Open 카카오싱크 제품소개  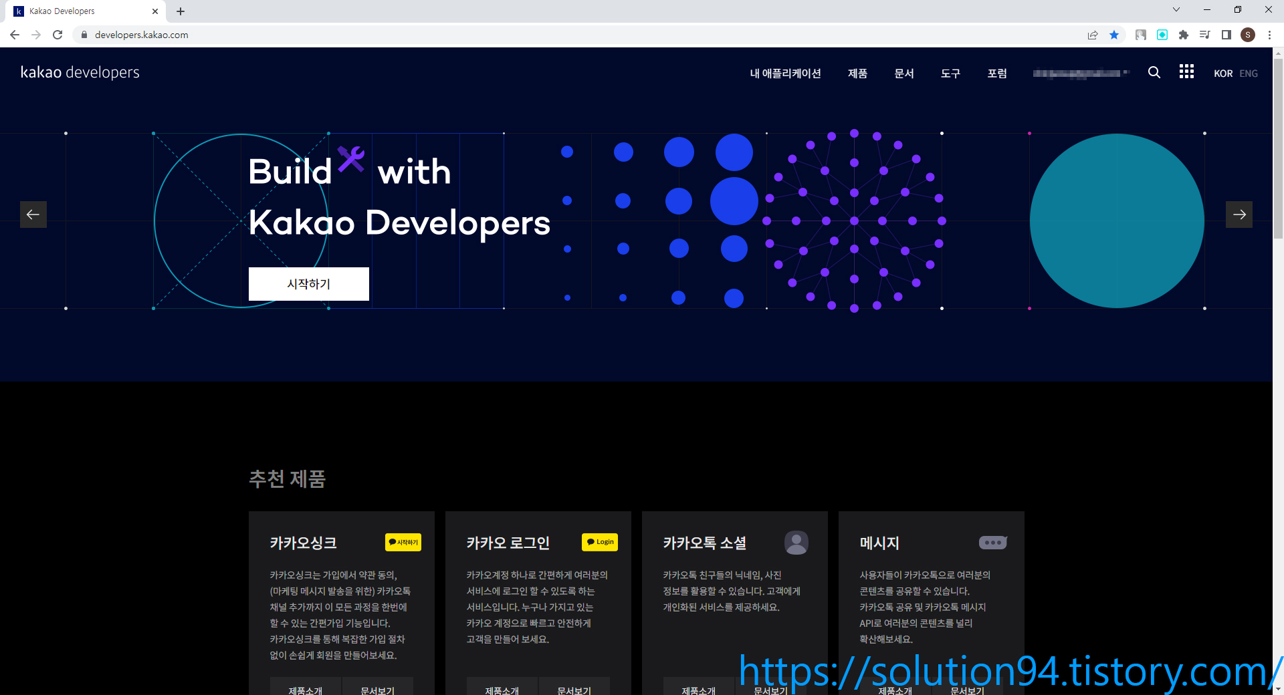tap(306, 687)
